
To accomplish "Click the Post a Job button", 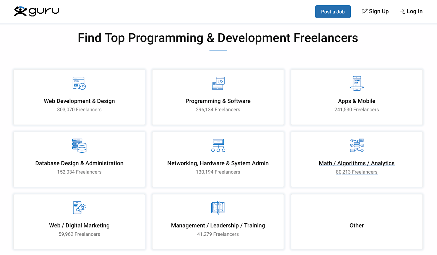I will point(333,12).
